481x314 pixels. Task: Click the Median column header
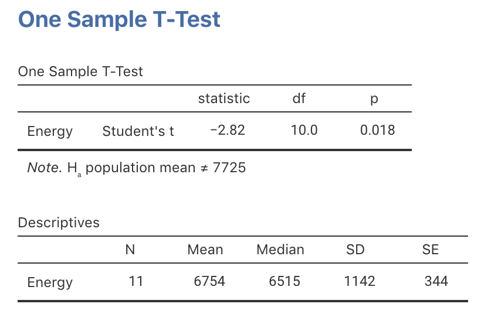[280, 250]
